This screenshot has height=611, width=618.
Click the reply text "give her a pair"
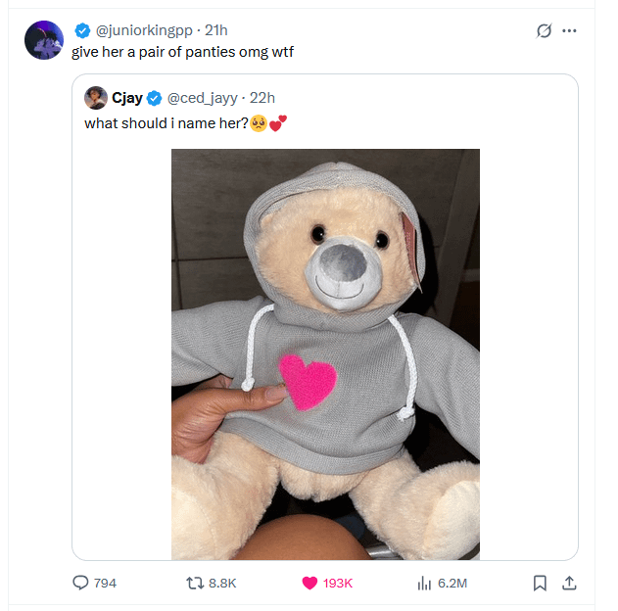pos(118,52)
